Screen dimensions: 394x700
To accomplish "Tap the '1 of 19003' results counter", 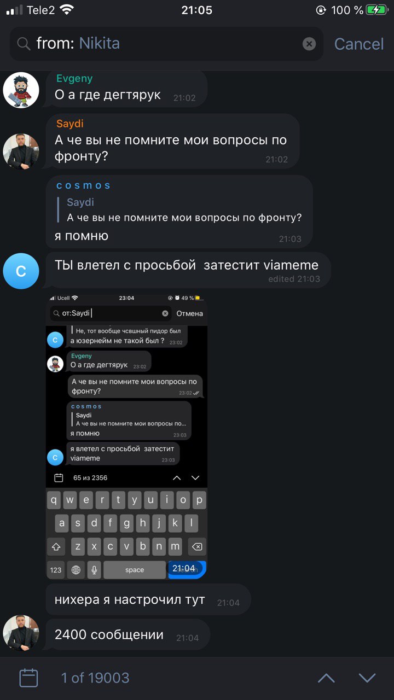I will coord(95,678).
